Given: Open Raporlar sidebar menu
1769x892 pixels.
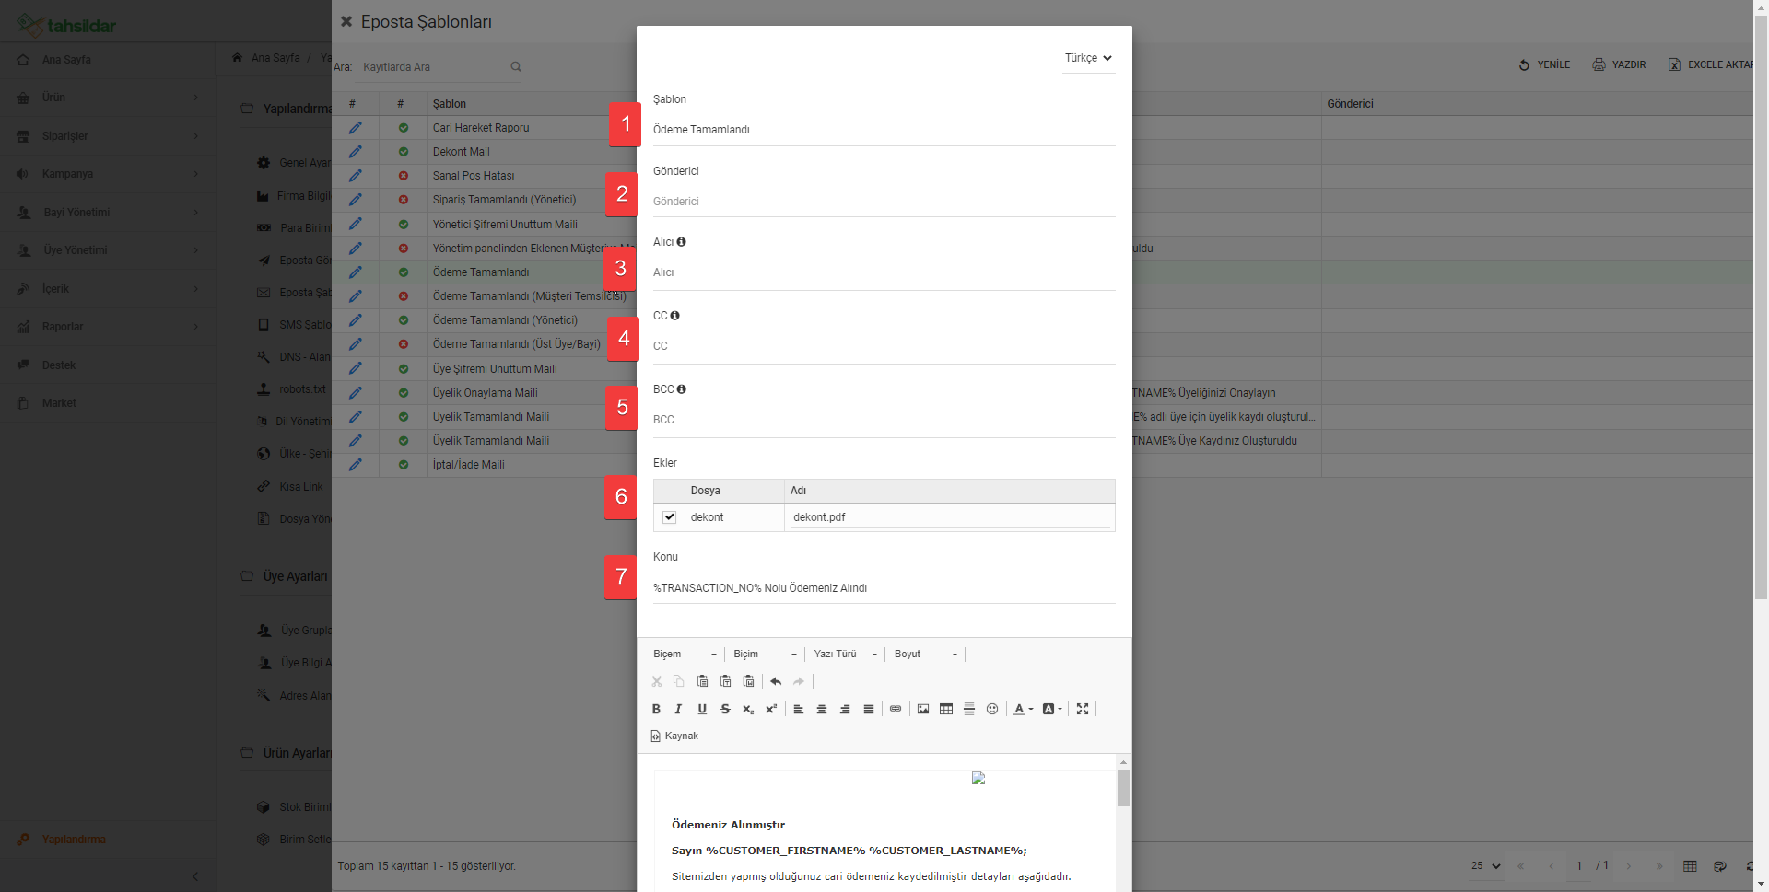Looking at the screenshot, I should click(x=108, y=327).
